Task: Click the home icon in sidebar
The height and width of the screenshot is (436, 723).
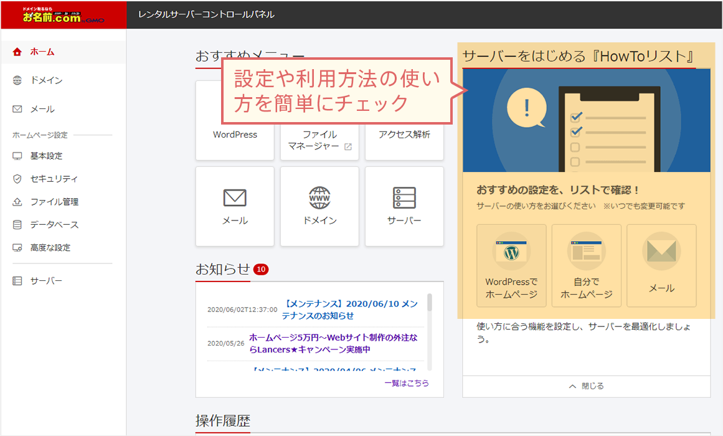Action: coord(17,52)
